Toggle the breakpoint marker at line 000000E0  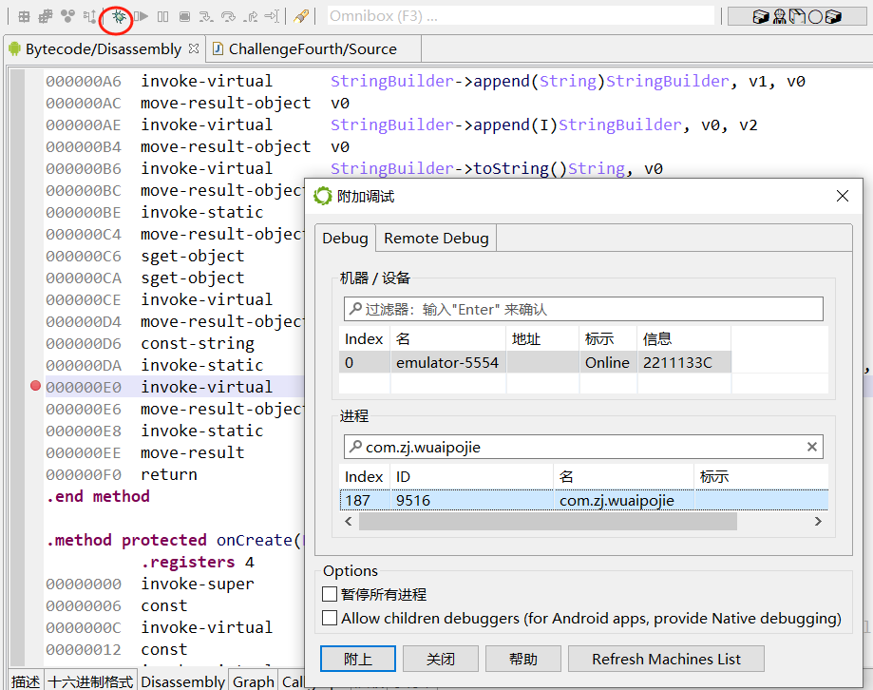coord(36,386)
